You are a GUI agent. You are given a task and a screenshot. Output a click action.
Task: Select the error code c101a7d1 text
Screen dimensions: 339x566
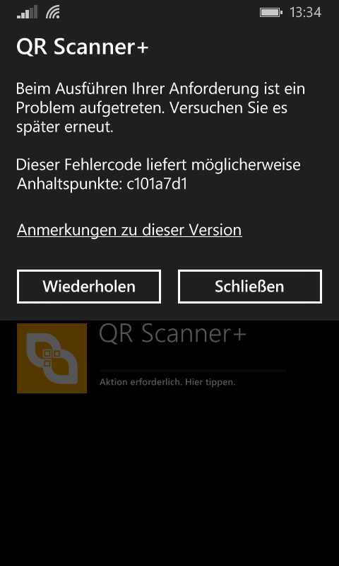[x=157, y=184]
